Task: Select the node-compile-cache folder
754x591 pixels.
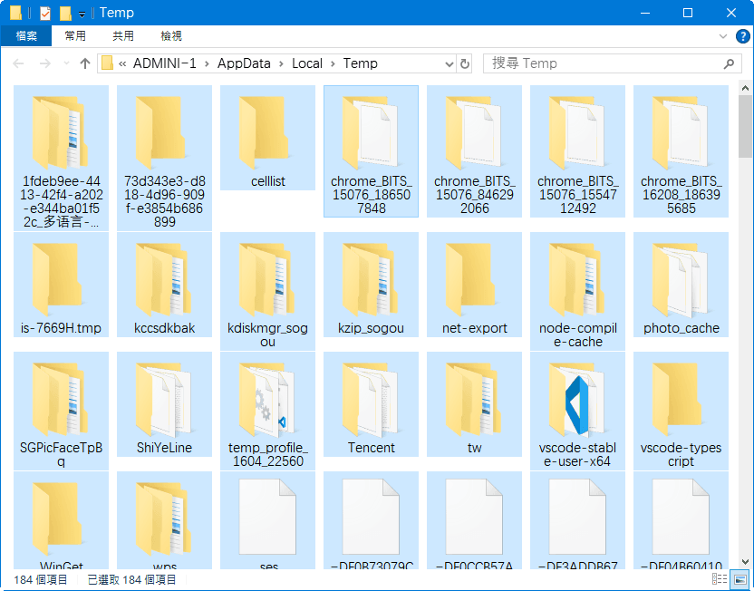Action: 577,291
